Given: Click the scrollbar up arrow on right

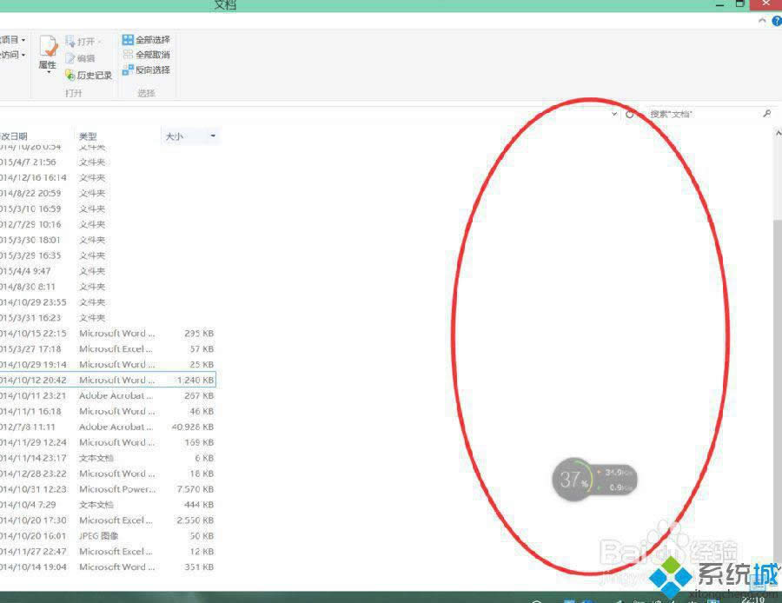Looking at the screenshot, I should (778, 132).
